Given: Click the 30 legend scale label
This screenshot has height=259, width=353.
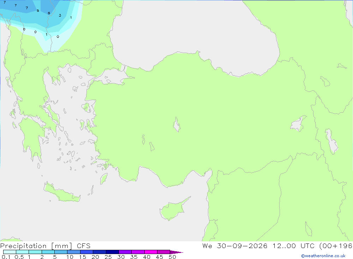Looking at the screenshot, I should (x=121, y=257).
